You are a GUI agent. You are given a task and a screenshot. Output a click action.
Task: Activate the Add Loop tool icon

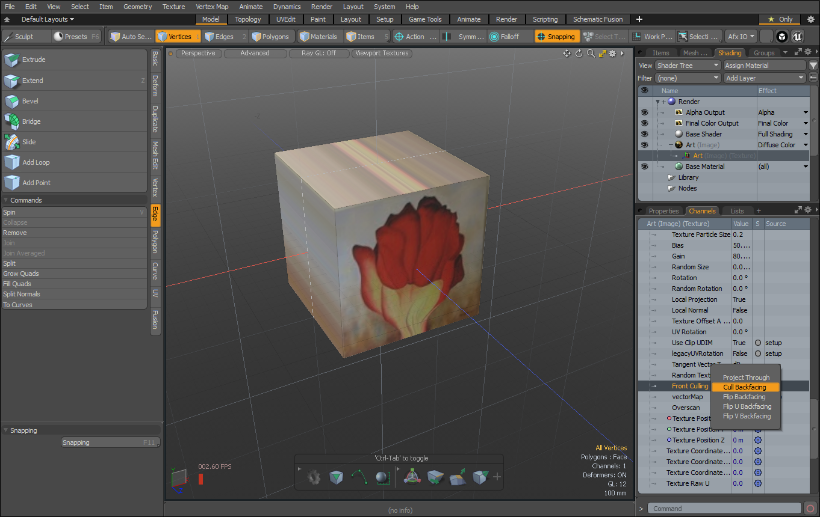coord(12,162)
